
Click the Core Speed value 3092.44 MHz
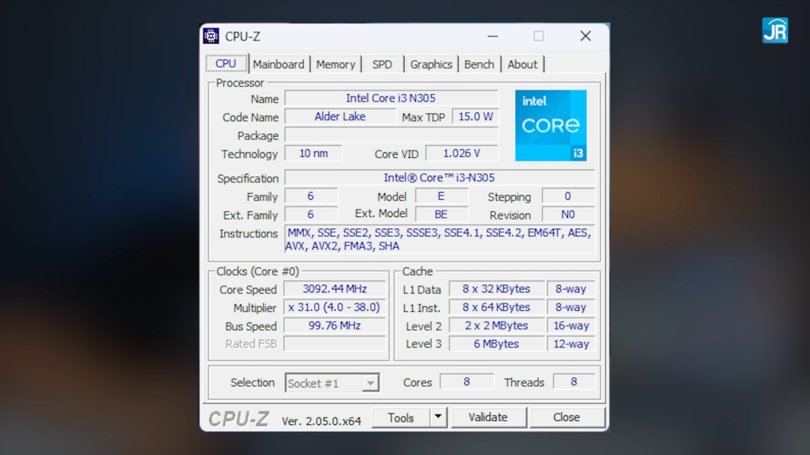pos(335,289)
